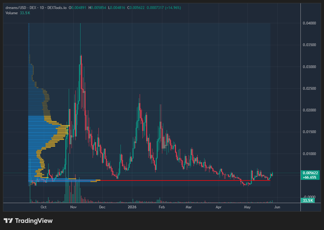Click the TradingView logo
324x230 pixels.
[x=28, y=221]
